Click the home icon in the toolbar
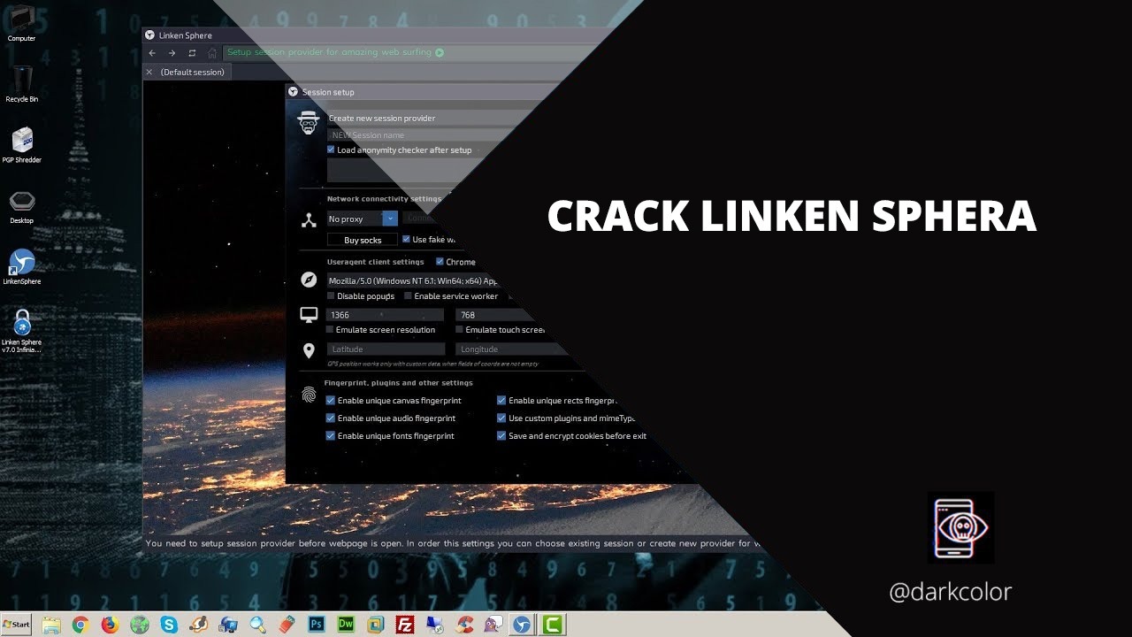Viewport: 1132px width, 637px height. pos(212,53)
